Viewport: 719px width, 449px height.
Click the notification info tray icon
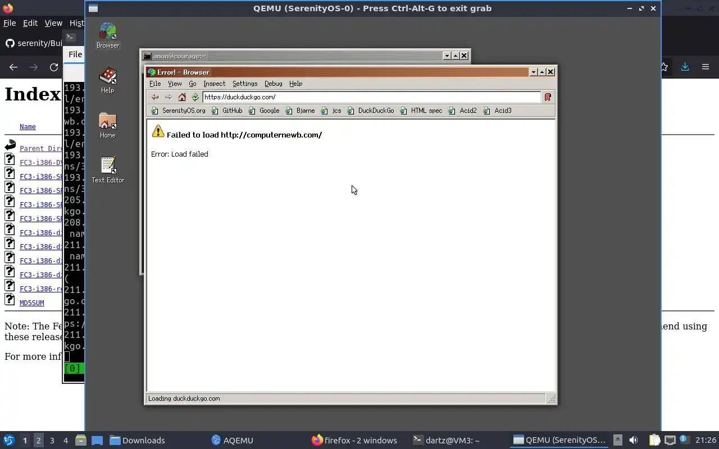684,440
